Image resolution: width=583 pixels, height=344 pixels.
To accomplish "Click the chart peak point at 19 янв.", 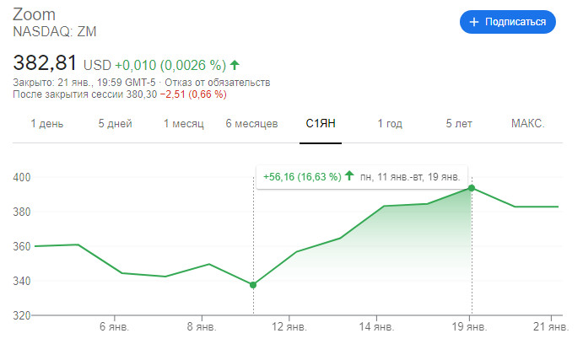I will pyautogui.click(x=472, y=188).
